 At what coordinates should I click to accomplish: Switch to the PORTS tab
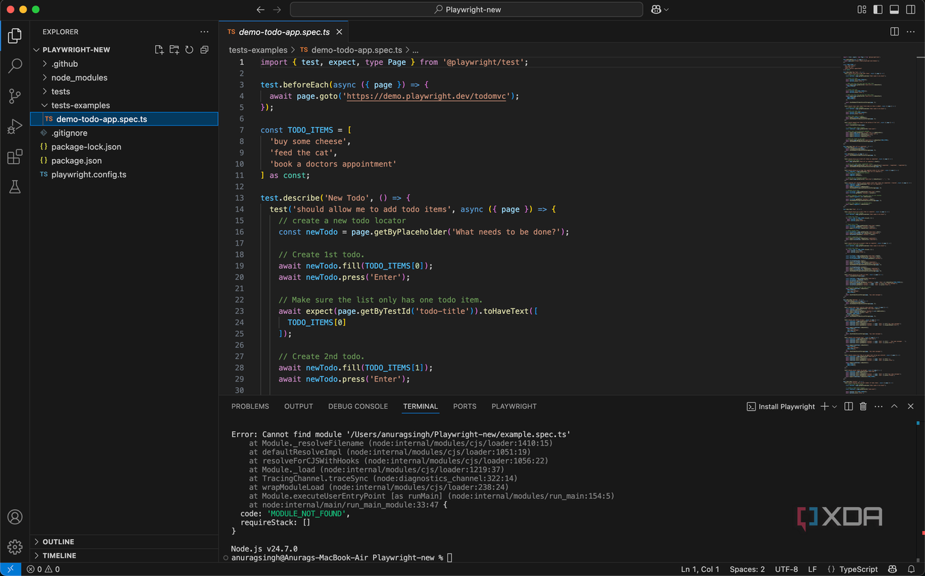tap(465, 406)
